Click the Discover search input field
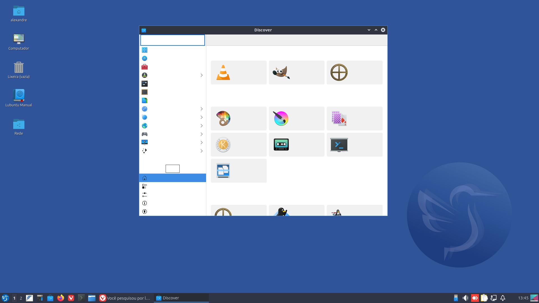The image size is (539, 303). click(172, 40)
